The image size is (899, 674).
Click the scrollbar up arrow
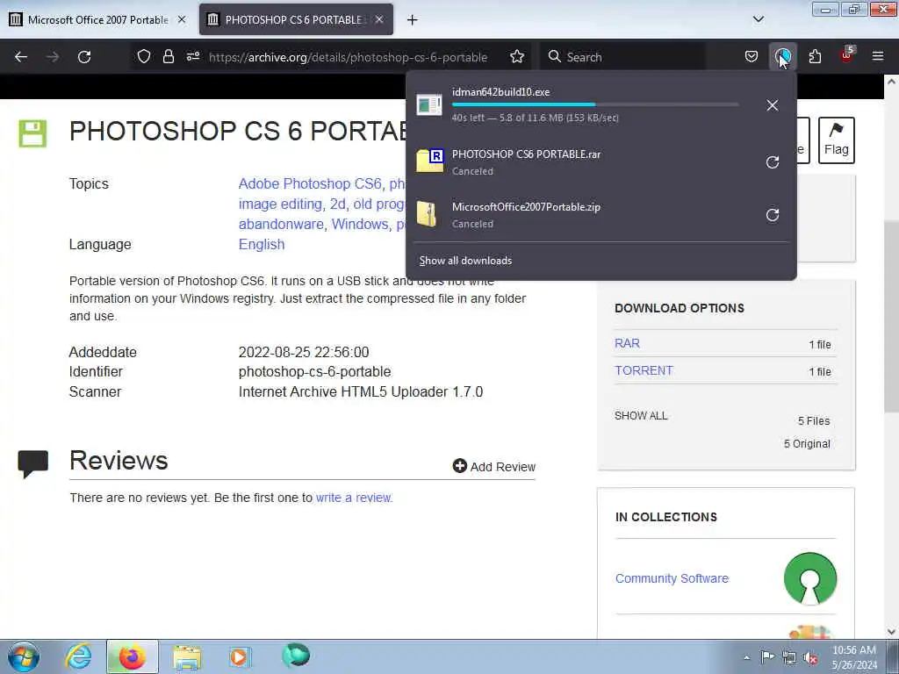pos(891,82)
